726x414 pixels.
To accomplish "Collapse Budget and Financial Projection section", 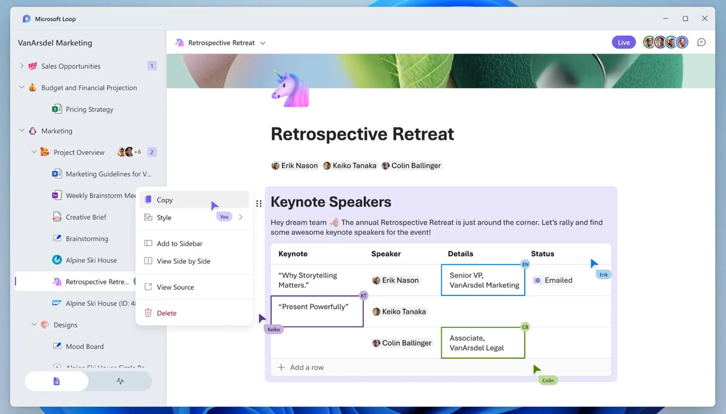I will pos(22,87).
